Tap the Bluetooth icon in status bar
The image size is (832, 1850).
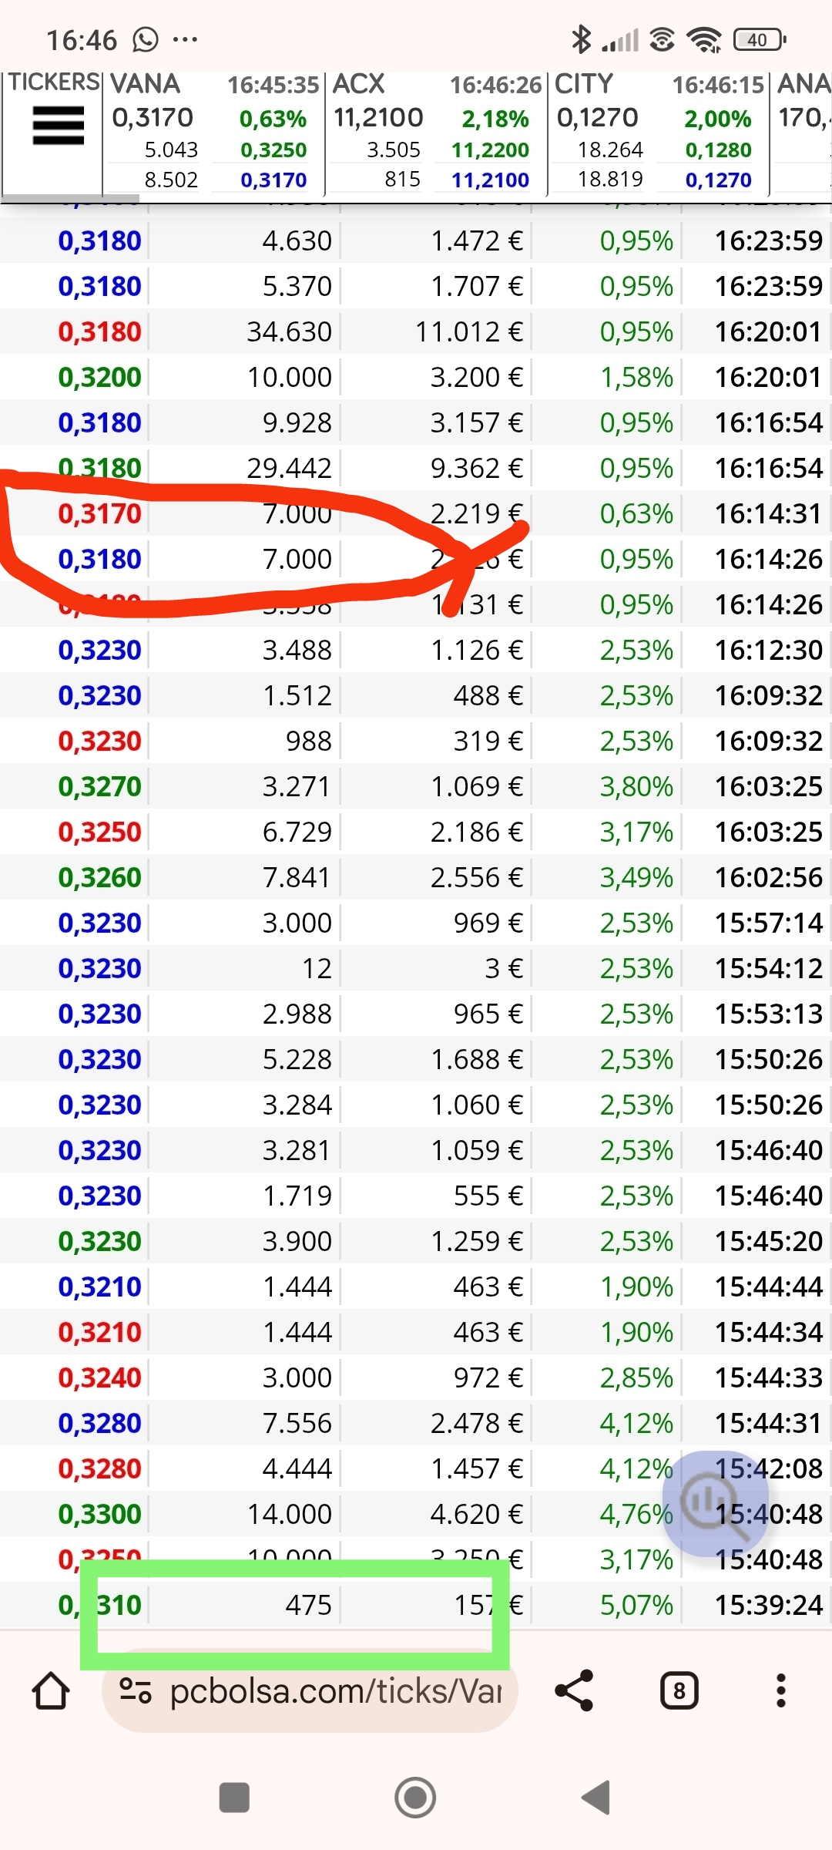coord(581,39)
